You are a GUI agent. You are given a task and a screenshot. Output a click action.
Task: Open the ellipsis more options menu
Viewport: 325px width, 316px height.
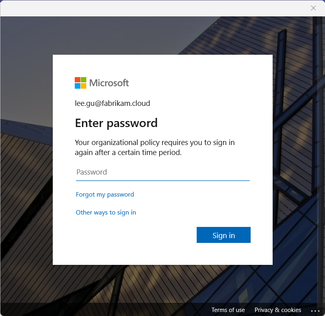315,310
